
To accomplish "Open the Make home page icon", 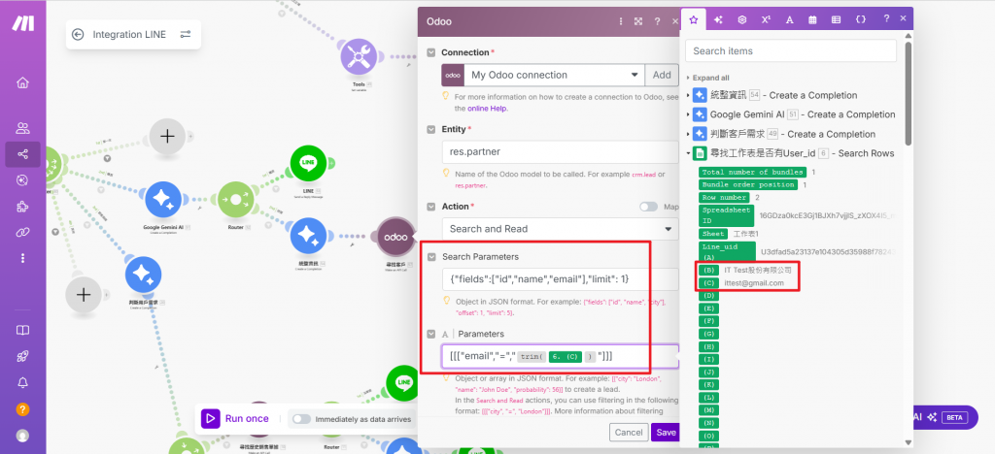I will pos(23,83).
